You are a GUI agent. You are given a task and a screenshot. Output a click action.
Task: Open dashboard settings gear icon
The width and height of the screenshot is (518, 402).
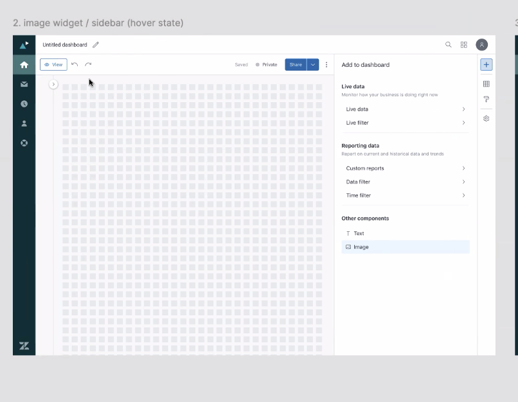click(x=487, y=119)
